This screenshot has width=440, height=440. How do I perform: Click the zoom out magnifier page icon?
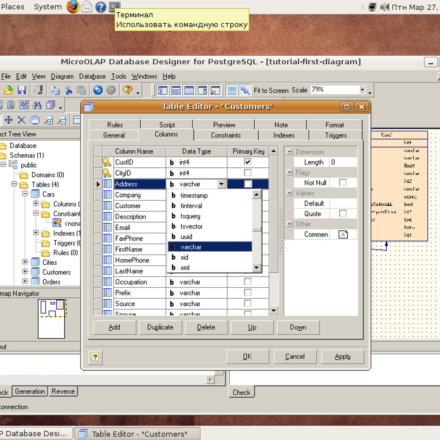pyautogui.click(x=62, y=120)
